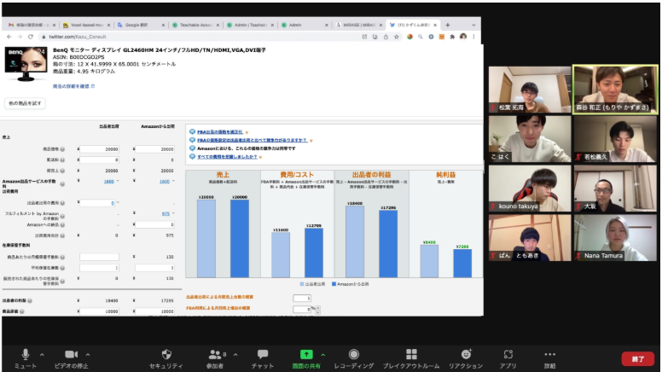Screen dimensions: 662x372
Task: Select kouno takuya's video thumbnail
Action: (530, 189)
